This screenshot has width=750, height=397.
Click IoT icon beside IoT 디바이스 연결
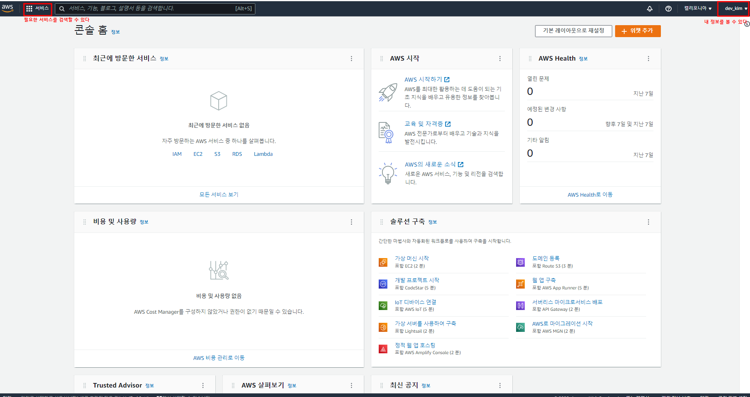[383, 305]
